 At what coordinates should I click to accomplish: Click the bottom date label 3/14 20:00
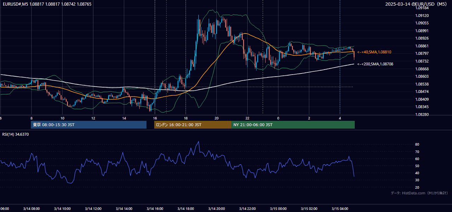pos(216,208)
